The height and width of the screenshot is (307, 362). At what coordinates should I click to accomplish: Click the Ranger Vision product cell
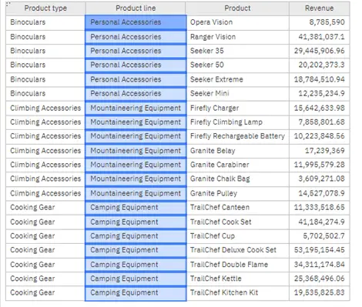(x=237, y=37)
